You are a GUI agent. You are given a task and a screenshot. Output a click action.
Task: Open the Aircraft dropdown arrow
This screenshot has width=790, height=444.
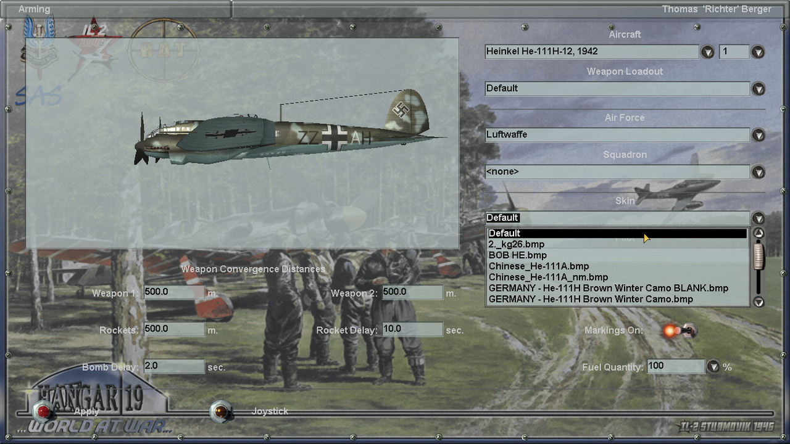click(x=707, y=52)
